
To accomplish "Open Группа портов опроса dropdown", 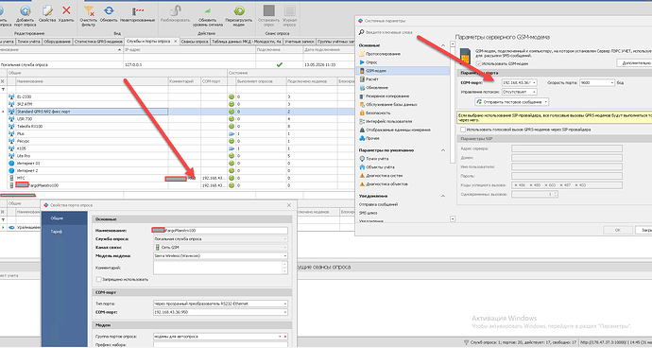I will (x=280, y=337).
